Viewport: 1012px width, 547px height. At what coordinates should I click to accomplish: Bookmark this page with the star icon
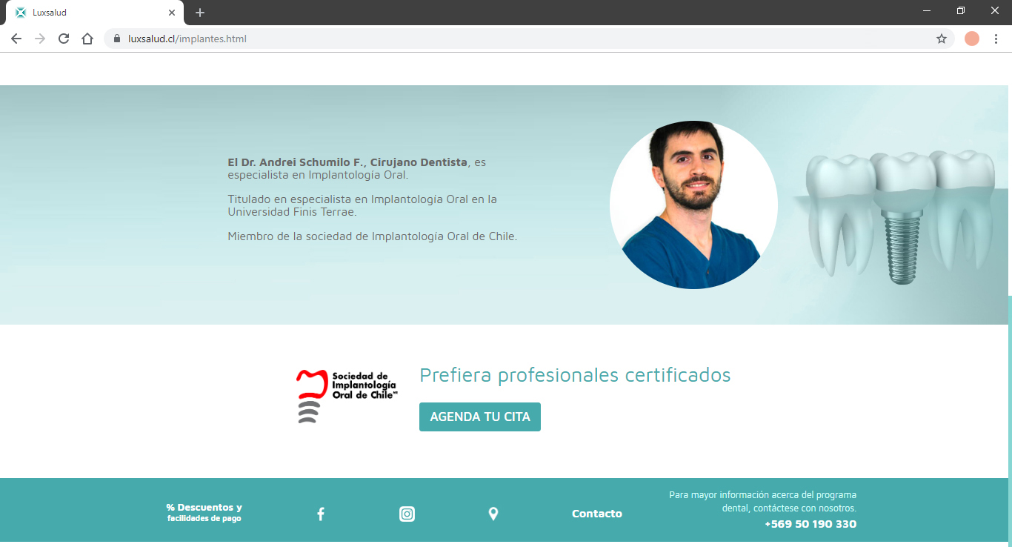[x=942, y=39]
